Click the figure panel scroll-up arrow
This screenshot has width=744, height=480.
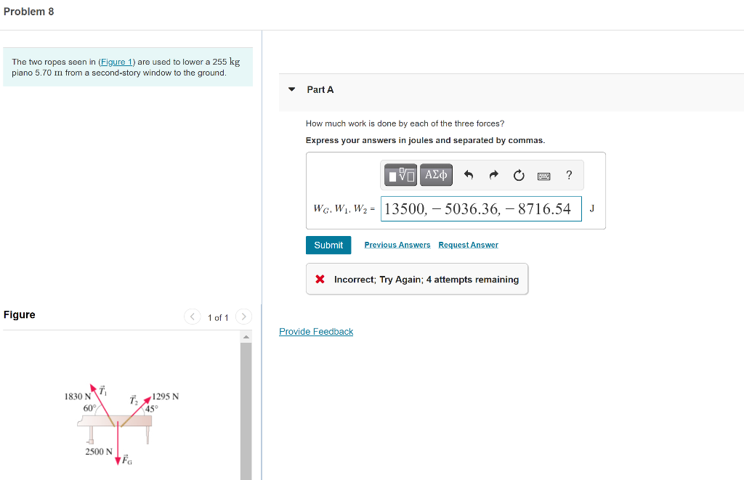tap(246, 337)
